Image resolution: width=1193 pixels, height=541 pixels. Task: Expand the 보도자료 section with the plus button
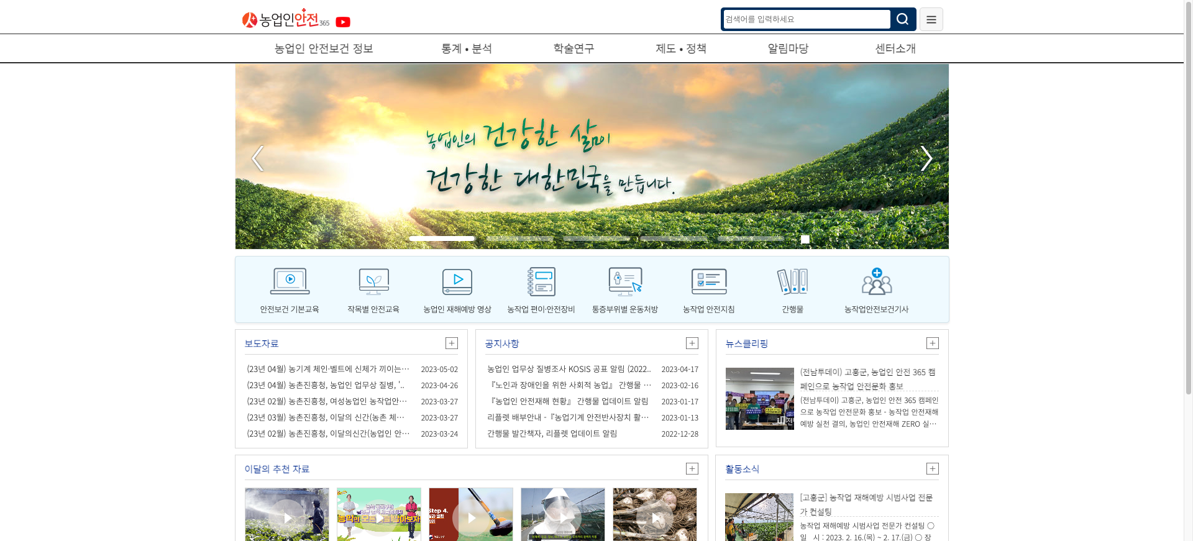(x=452, y=343)
